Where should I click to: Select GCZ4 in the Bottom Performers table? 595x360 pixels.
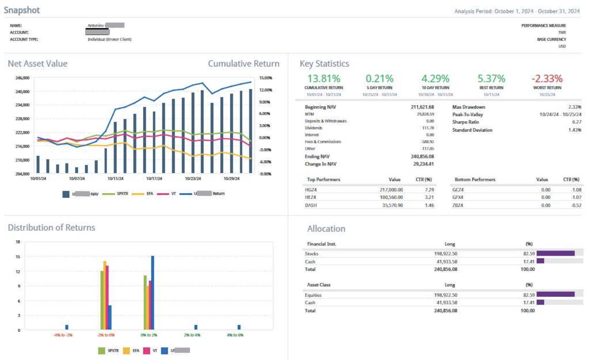pyautogui.click(x=458, y=190)
